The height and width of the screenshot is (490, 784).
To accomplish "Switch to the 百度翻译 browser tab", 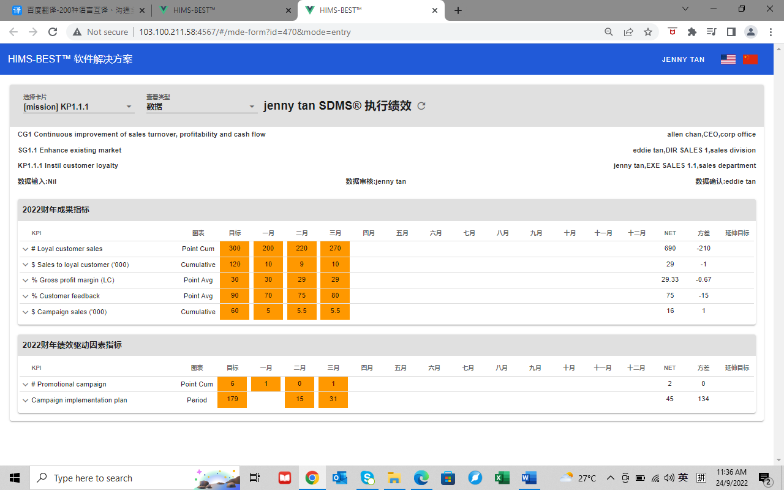I will tap(75, 10).
